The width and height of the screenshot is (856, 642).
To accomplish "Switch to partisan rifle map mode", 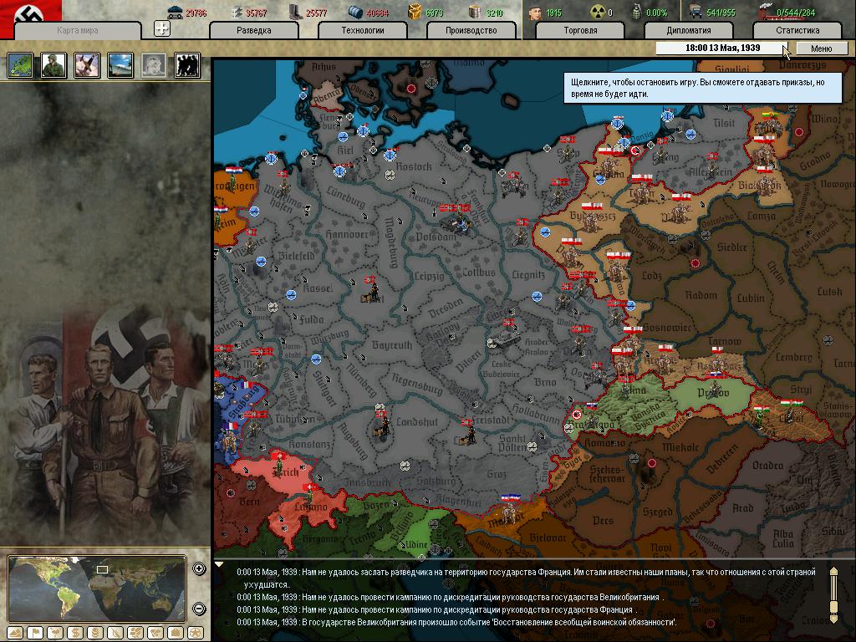I will tap(115, 633).
